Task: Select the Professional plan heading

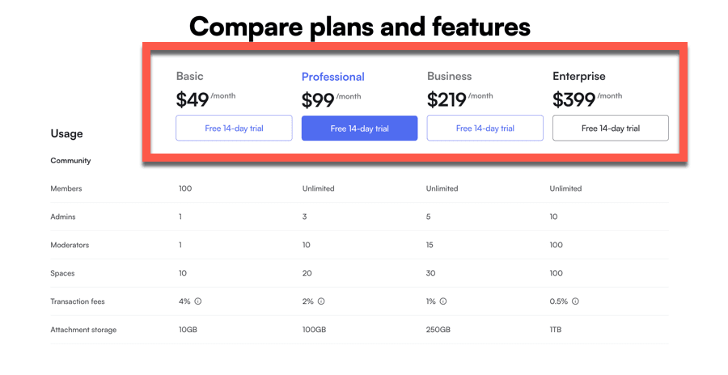Action: point(332,77)
